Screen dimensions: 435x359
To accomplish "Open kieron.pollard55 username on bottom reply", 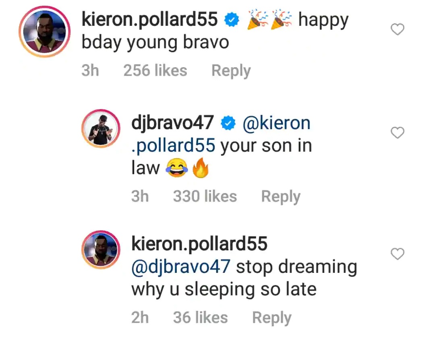I will (199, 244).
